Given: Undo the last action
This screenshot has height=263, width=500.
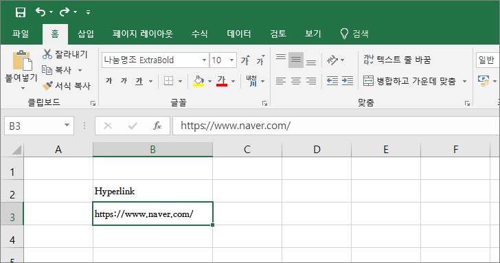Looking at the screenshot, I should [41, 12].
